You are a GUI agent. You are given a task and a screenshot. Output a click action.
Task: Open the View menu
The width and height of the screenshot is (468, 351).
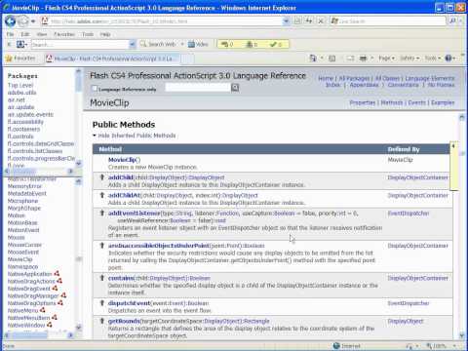[x=42, y=34]
